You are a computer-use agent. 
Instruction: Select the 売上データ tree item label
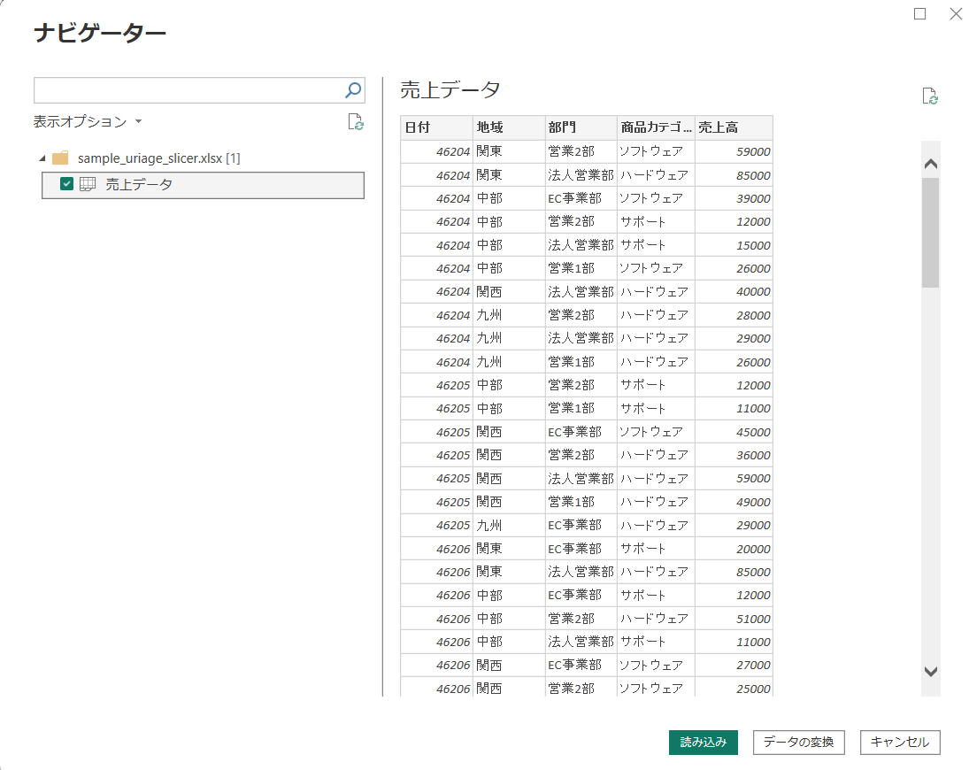(x=139, y=184)
